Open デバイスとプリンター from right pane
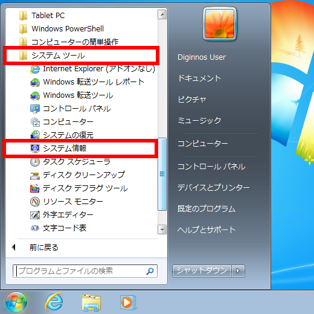 (214, 188)
